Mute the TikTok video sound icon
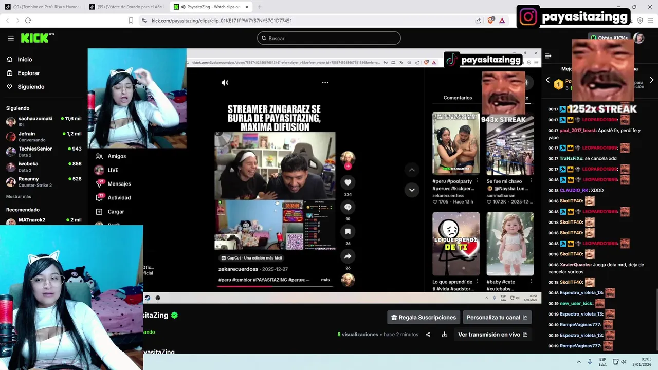This screenshot has width=658, height=370. click(x=225, y=82)
